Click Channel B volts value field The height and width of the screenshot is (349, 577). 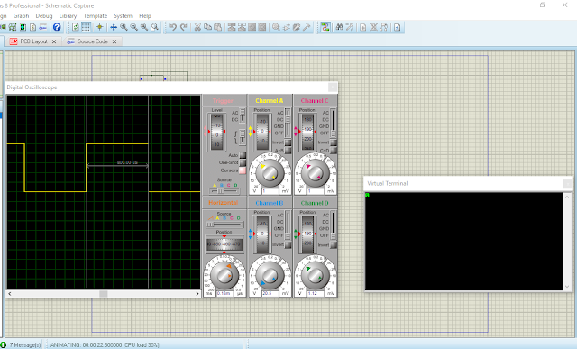[x=270, y=293]
